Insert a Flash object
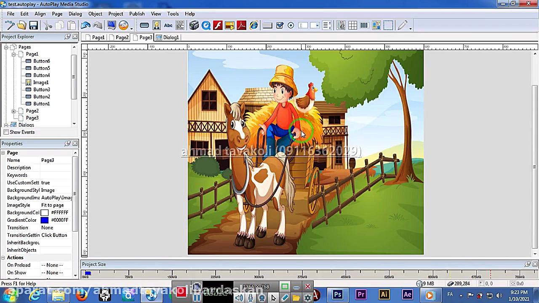This screenshot has height=303, width=539. [x=218, y=26]
